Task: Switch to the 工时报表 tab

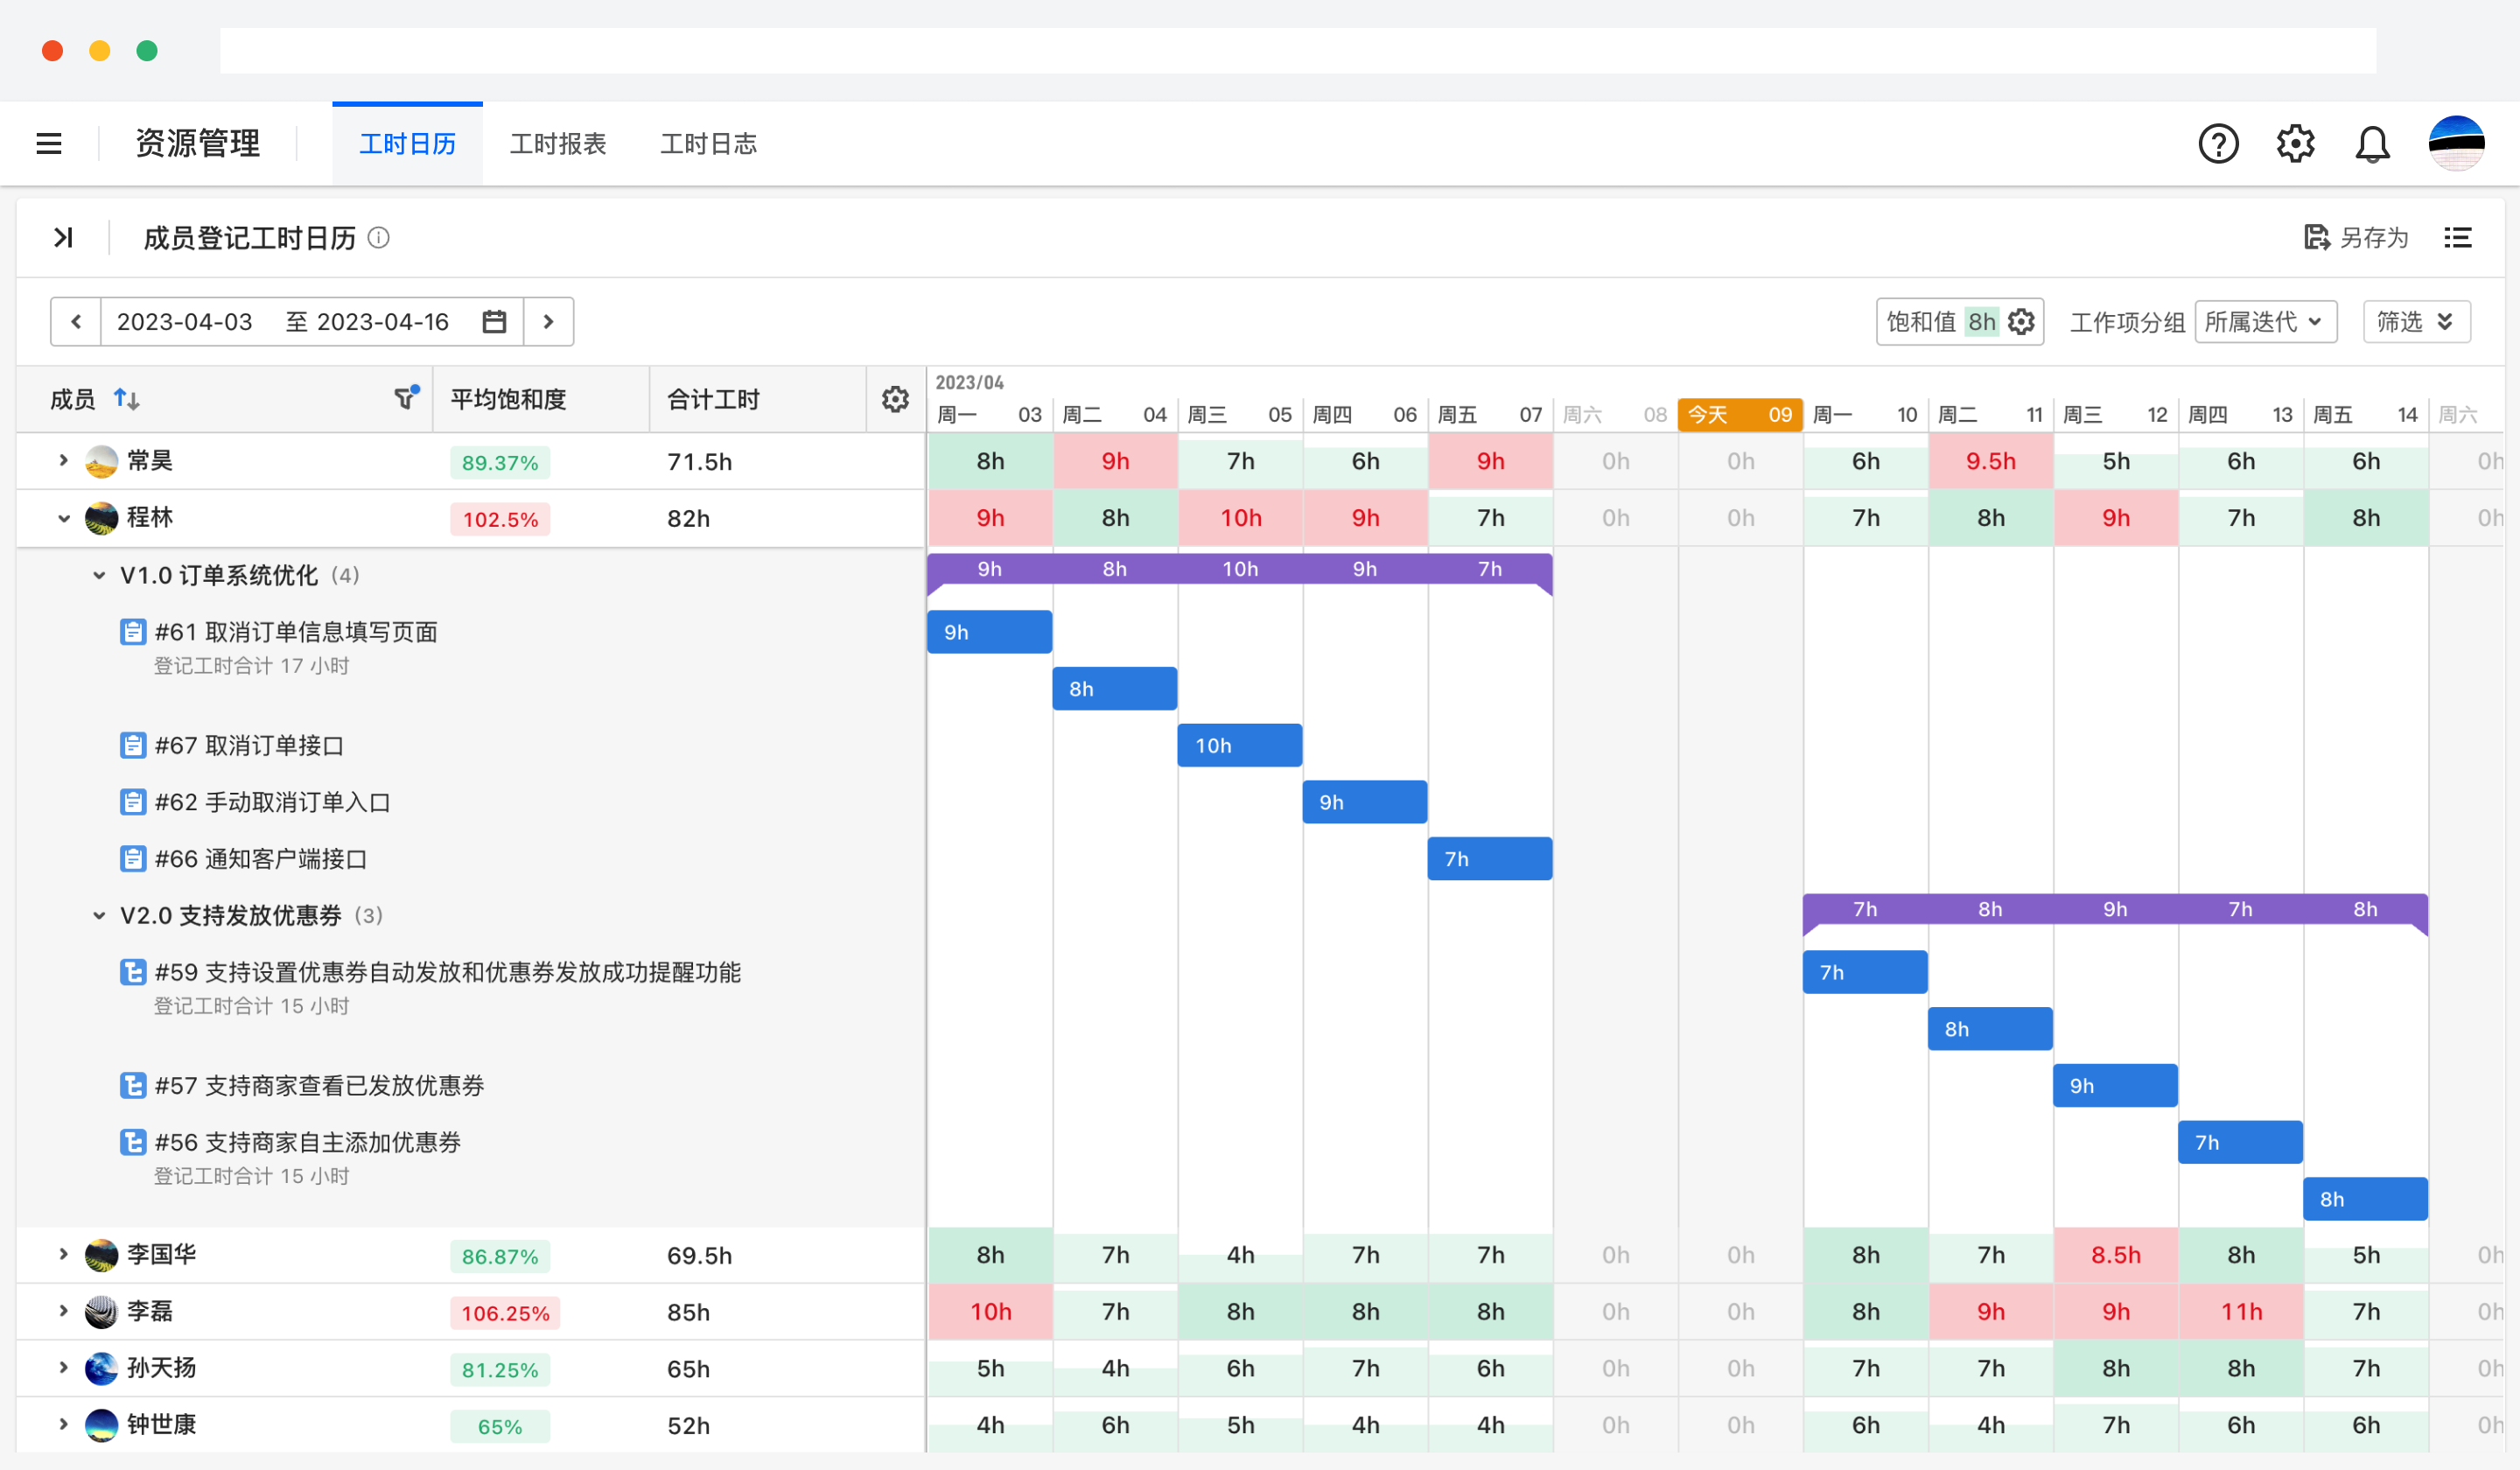Action: pos(557,144)
